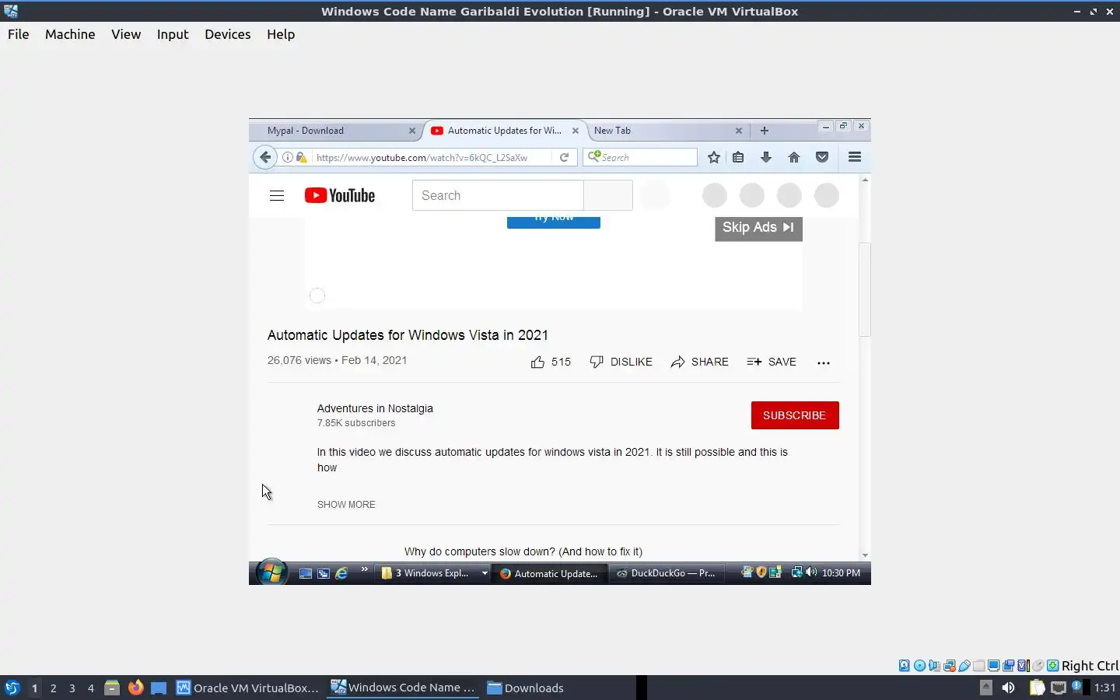Viewport: 1120px width, 700px height.
Task: Open the File menu in VirtualBox
Action: 19,34
